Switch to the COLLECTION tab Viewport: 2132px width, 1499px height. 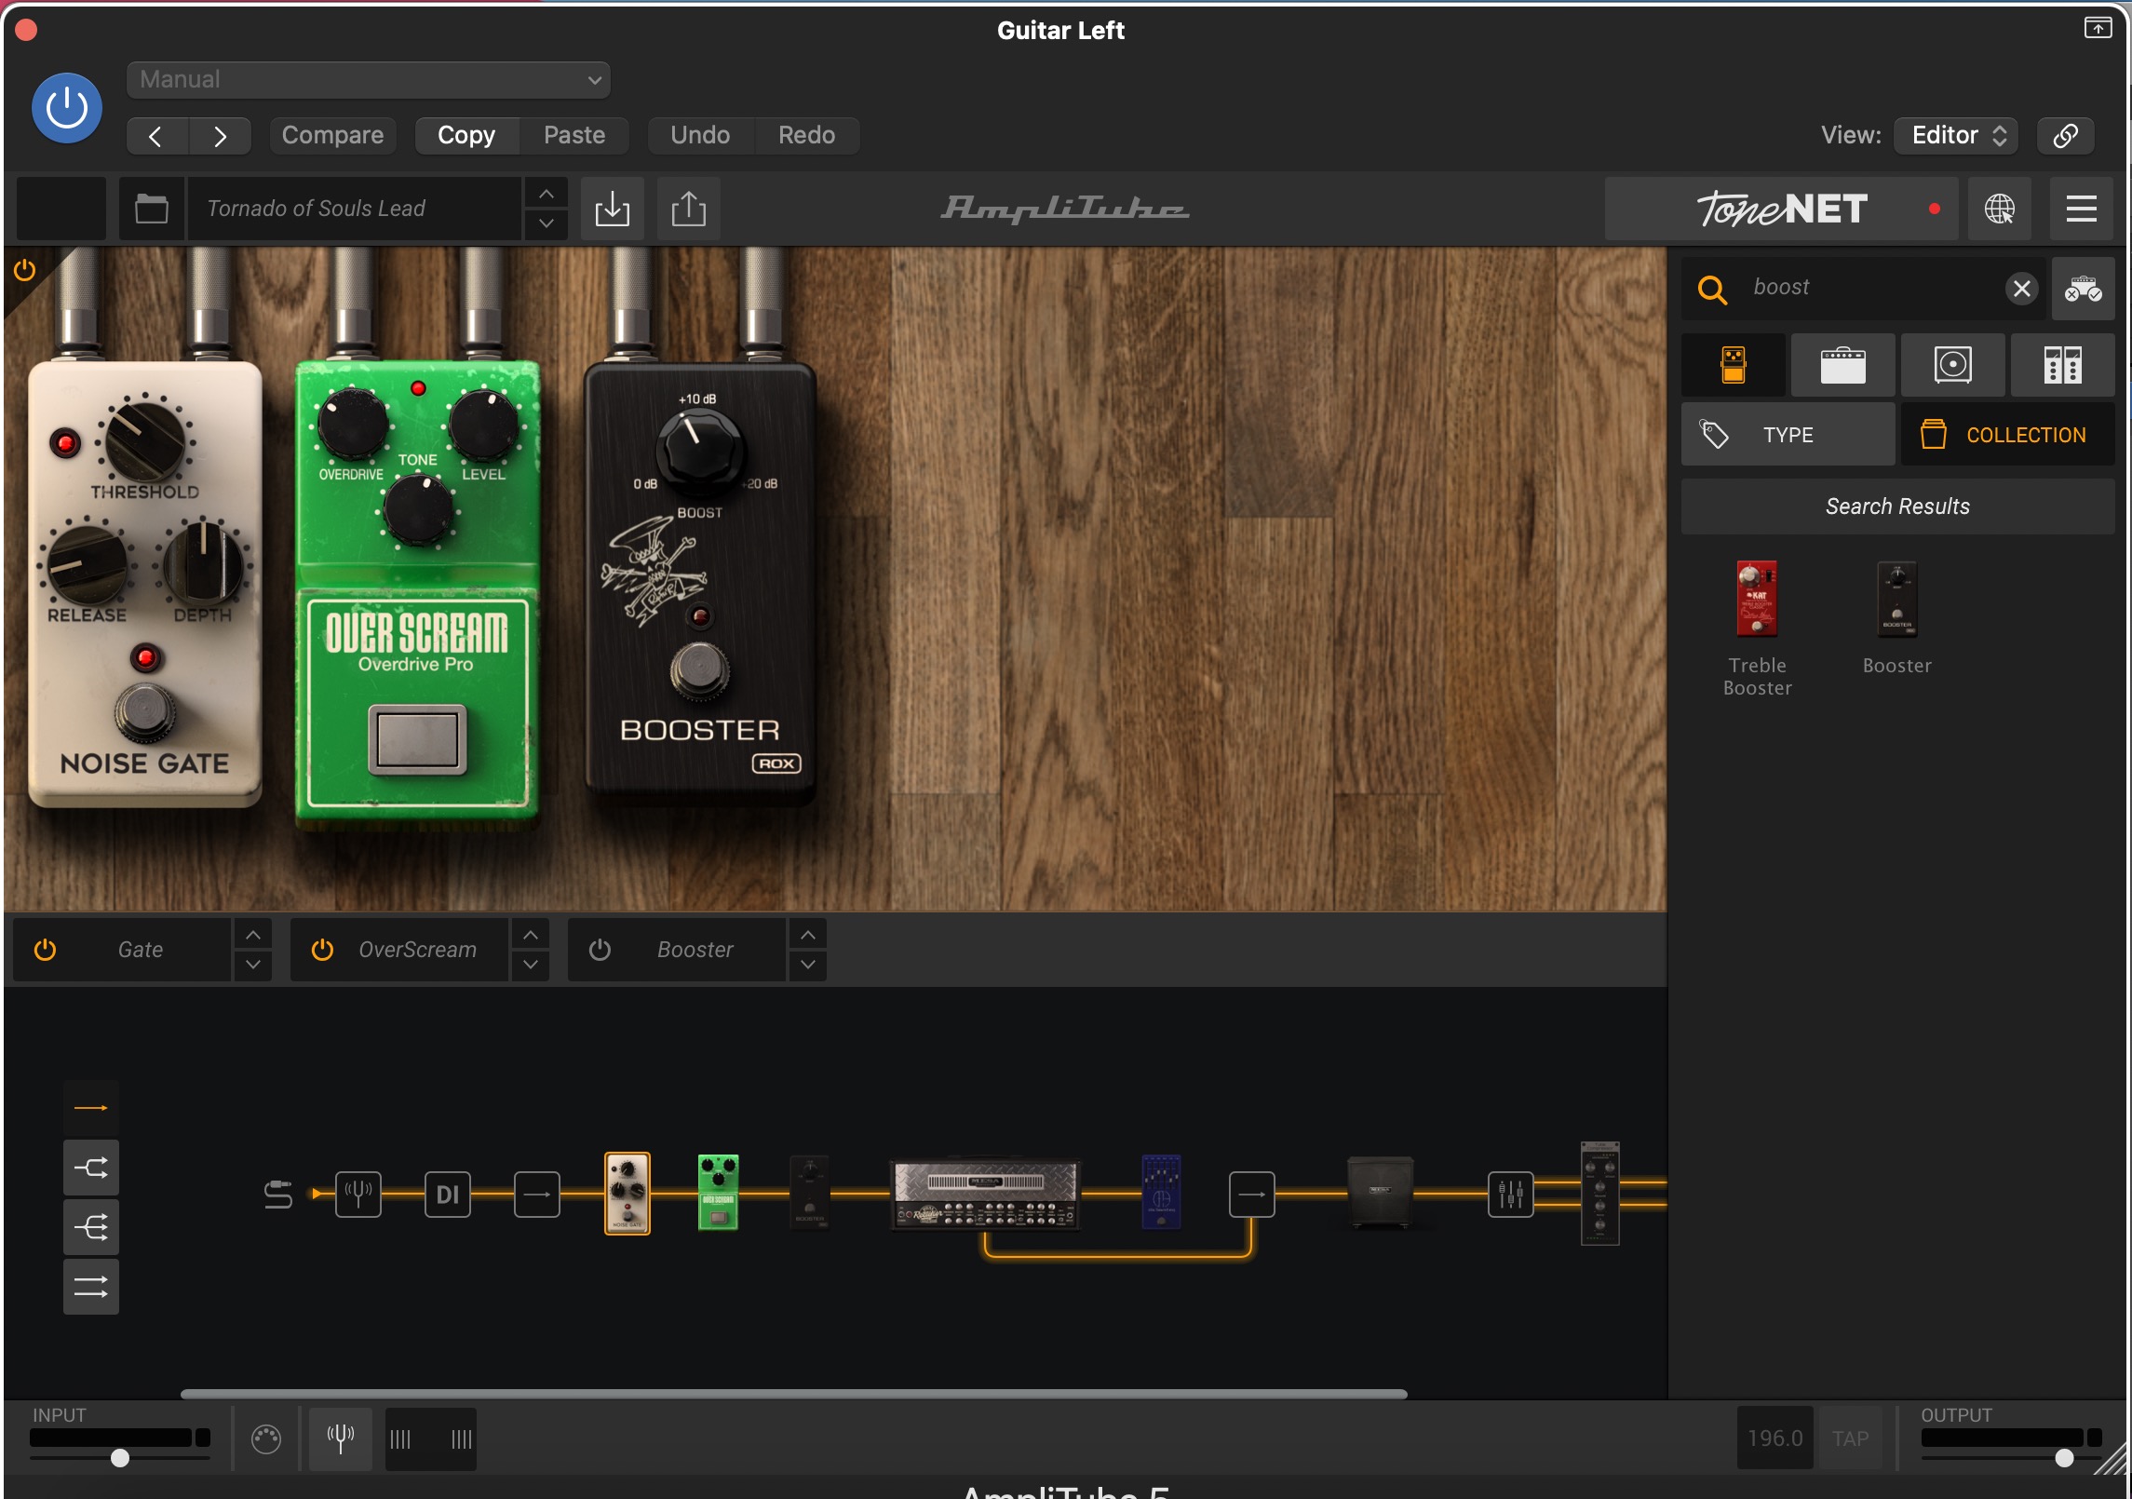(x=2008, y=435)
